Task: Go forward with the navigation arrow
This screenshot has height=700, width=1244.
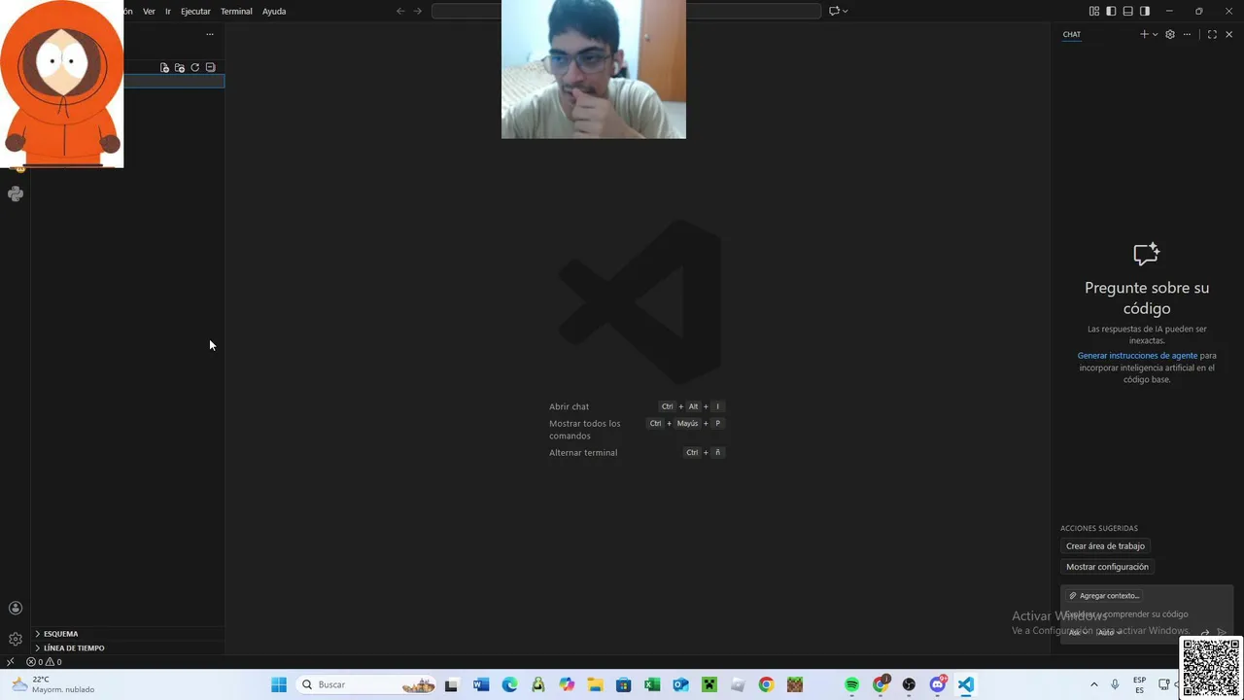Action: click(x=418, y=11)
